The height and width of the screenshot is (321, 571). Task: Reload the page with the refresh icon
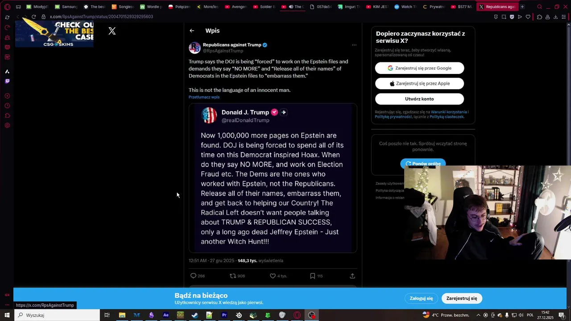(x=33, y=16)
